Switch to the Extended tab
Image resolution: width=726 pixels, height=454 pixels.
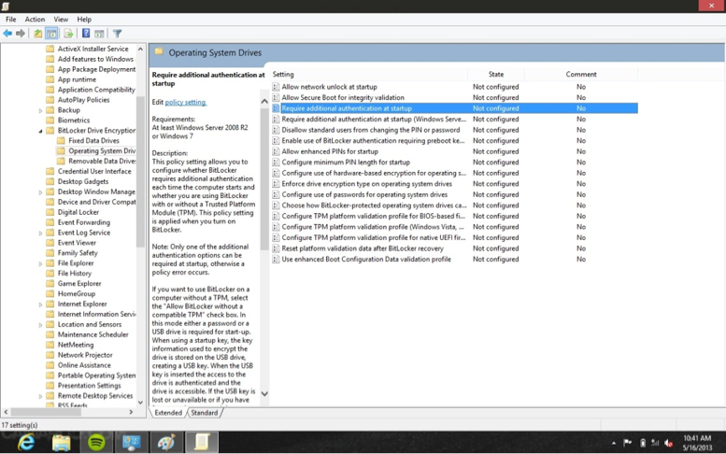(168, 412)
